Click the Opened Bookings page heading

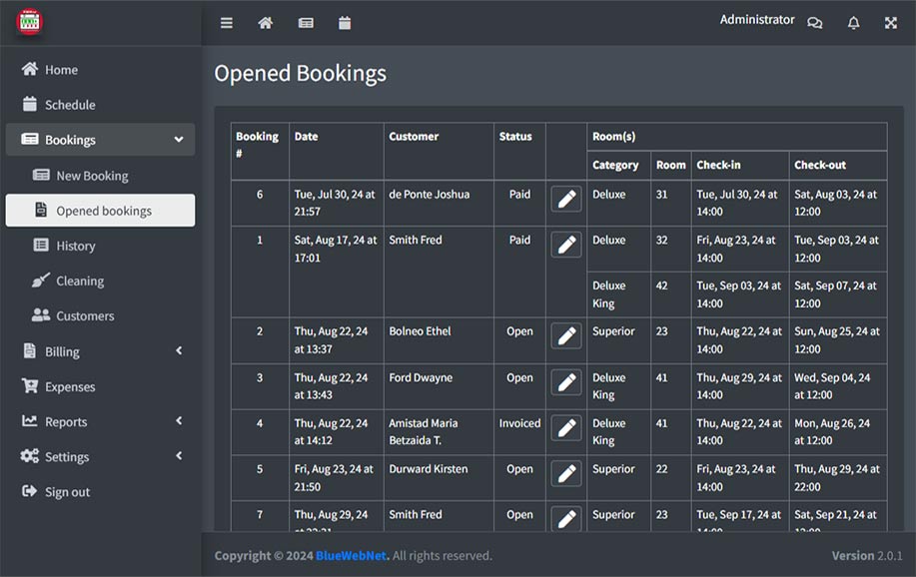pos(301,74)
